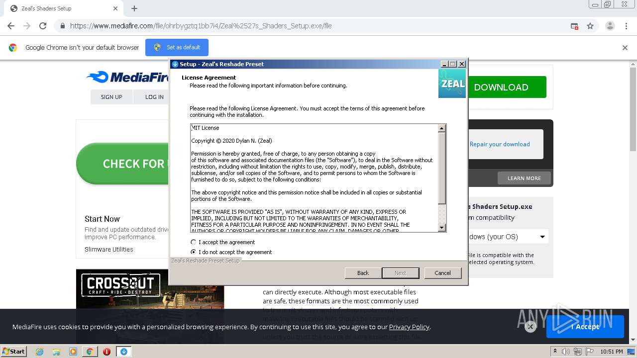Show hidden tray icons arrow
Screen dimensions: 637x358
tap(555, 352)
